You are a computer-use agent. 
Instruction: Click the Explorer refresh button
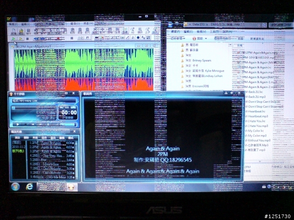point(264,25)
